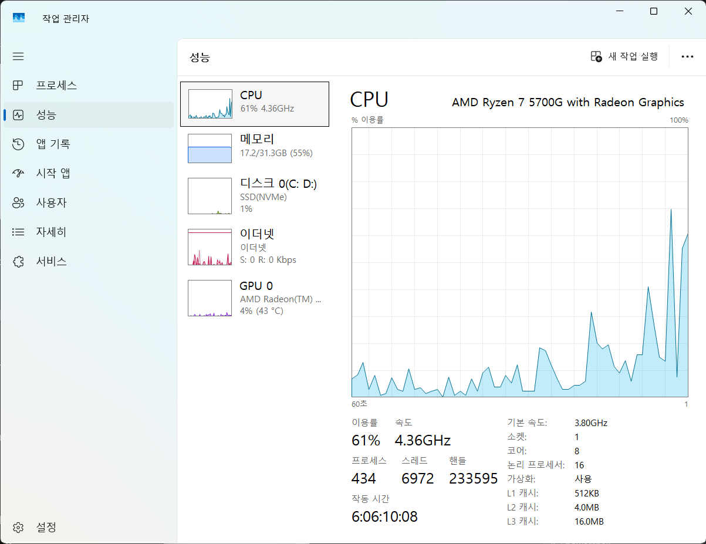This screenshot has width=706, height=544.
Task: Open the 프로세스 (Processes) page icon
Action: tap(18, 86)
